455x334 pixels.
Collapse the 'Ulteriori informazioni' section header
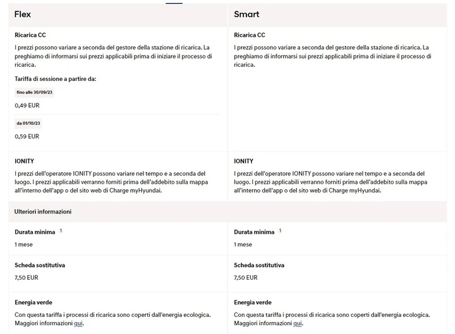tap(227, 212)
